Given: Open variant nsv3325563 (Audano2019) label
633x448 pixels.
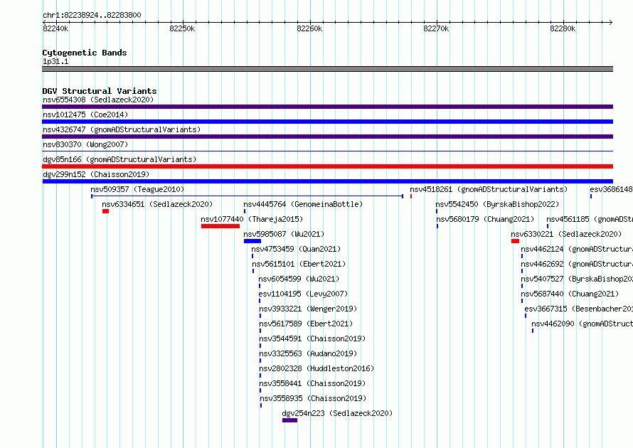Looking at the screenshot, I should pyautogui.click(x=308, y=353).
